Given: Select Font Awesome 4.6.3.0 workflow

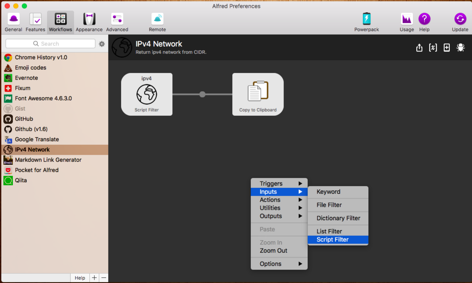Looking at the screenshot, I should click(55, 98).
